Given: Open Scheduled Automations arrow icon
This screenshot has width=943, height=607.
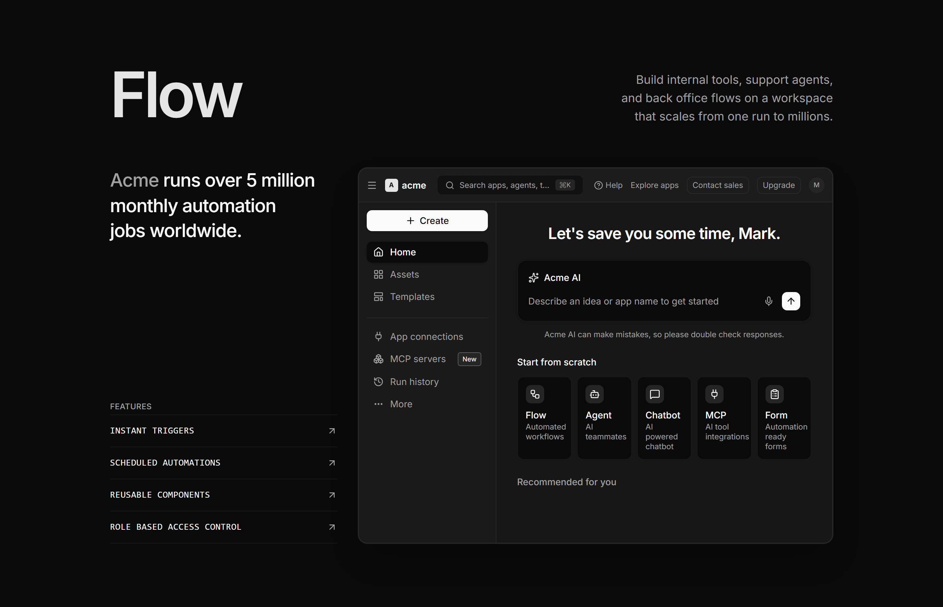Looking at the screenshot, I should click(x=332, y=463).
